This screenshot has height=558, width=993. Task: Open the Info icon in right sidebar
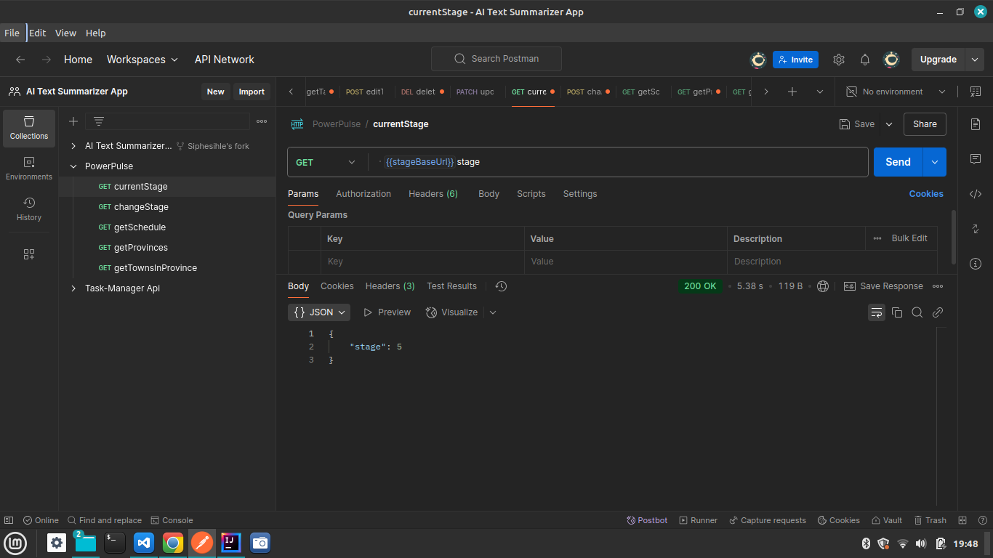(x=976, y=264)
